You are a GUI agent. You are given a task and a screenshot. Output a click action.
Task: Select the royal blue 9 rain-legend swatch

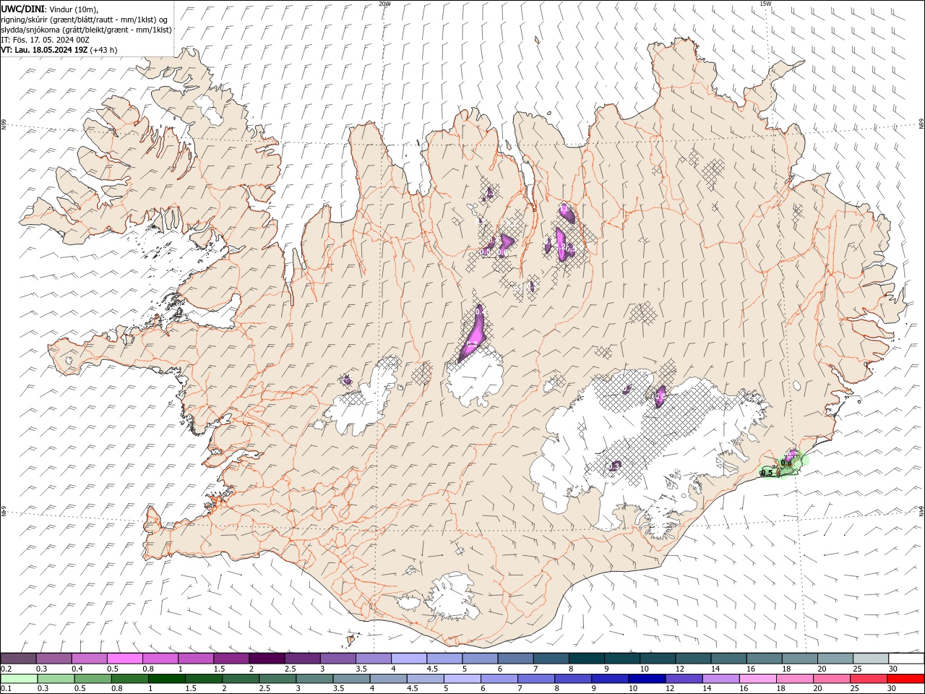[610, 679]
